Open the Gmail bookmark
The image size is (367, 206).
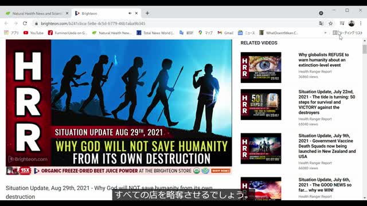[x=225, y=33]
